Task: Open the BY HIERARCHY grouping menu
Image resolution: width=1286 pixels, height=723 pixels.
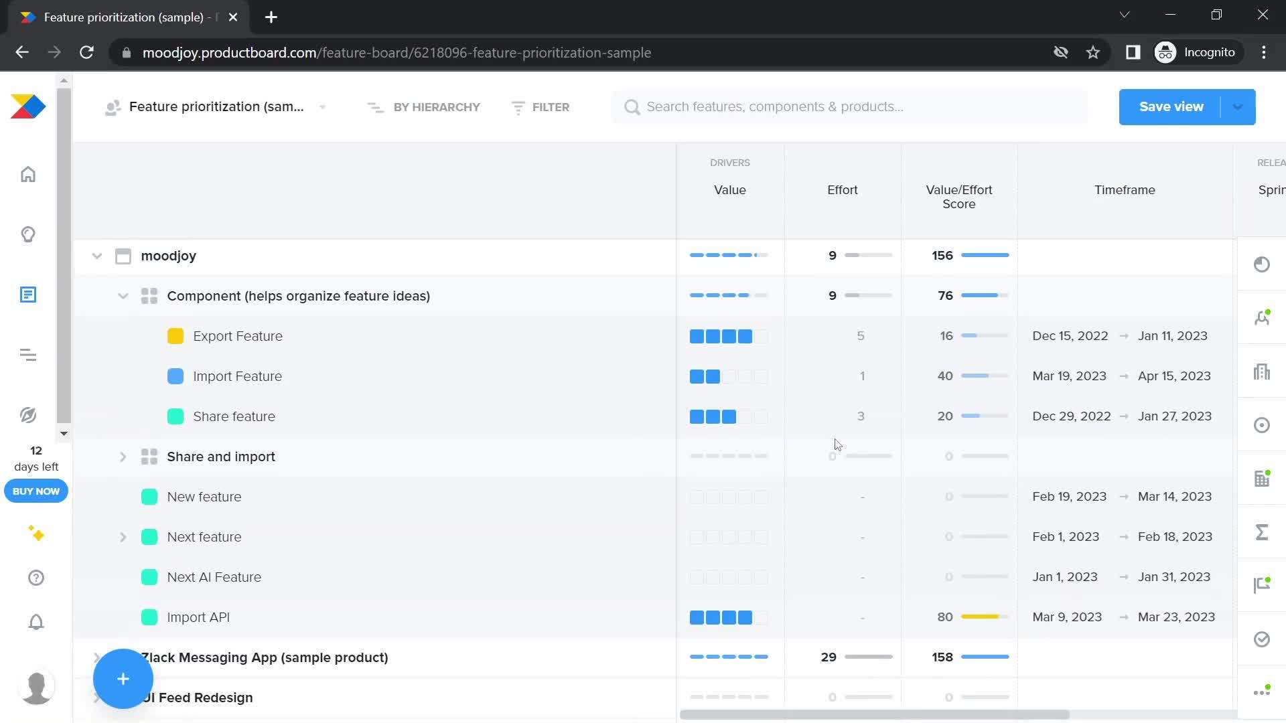Action: (424, 107)
